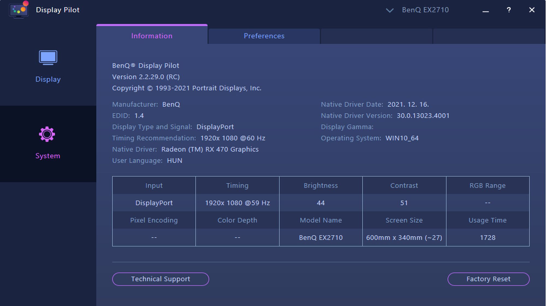The image size is (546, 306).
Task: Click the Radeon (TM) RX 470 Graphics value
Action: 210,149
